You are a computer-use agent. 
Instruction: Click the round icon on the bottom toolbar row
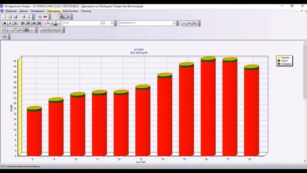(5, 37)
